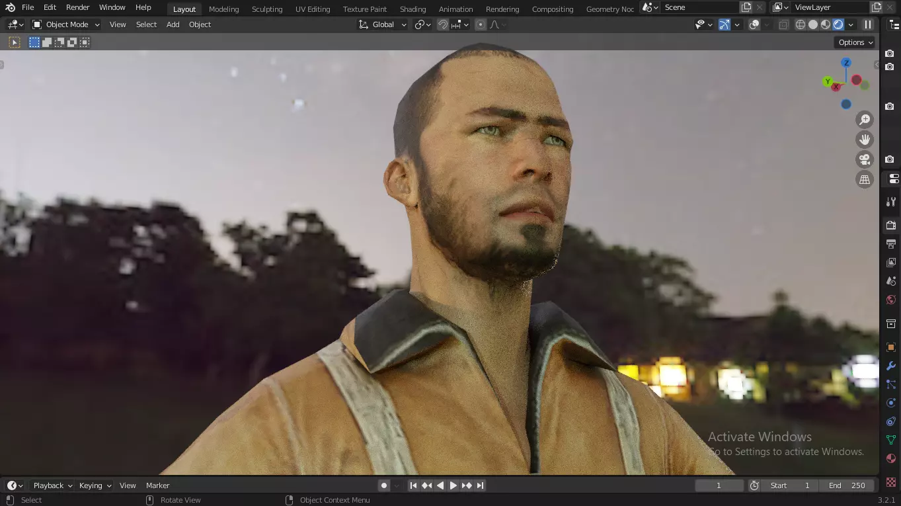Screen dimensions: 901x506
Task: Click the Blender logo icon
Action: click(10, 7)
